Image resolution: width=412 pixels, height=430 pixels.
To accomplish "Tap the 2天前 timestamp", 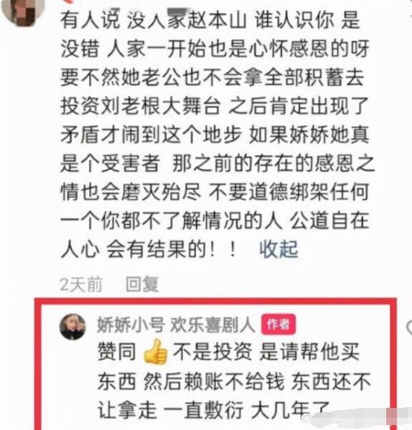I will pyautogui.click(x=81, y=284).
